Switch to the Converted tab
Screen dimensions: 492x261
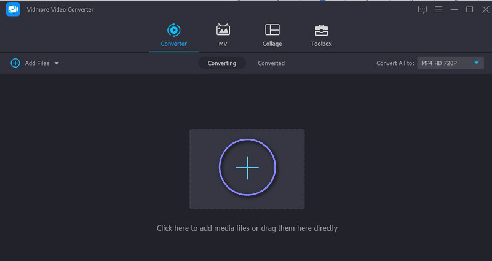pos(271,63)
